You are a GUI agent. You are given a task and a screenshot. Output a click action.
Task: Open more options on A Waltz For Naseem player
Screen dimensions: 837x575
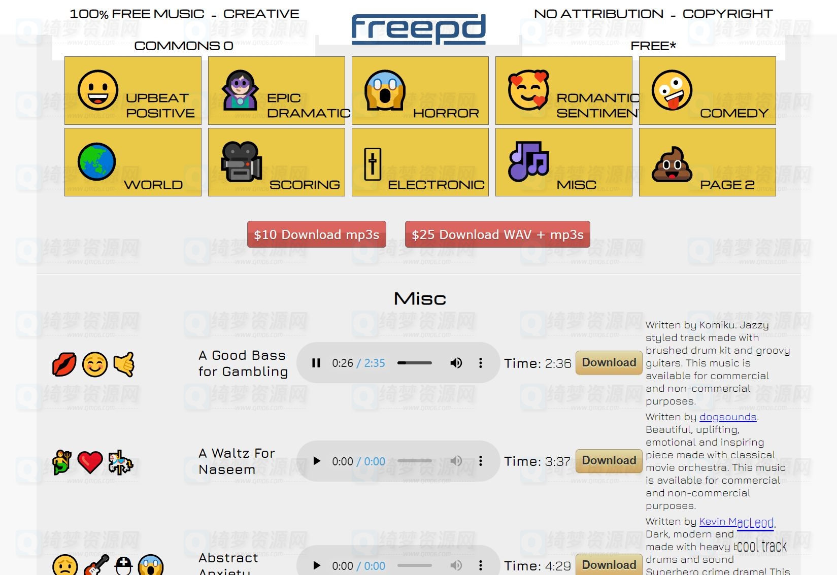(x=481, y=461)
